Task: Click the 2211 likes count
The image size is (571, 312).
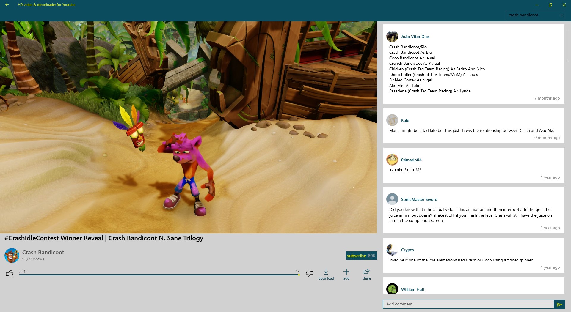Action: tap(23, 272)
